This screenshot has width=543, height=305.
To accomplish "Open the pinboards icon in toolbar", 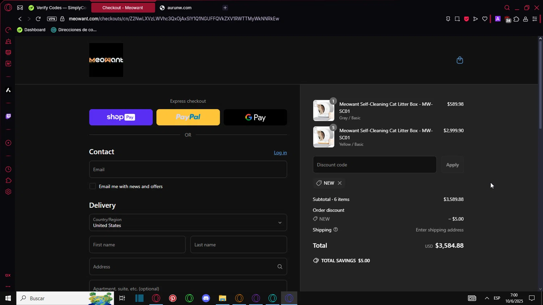I will click(x=448, y=19).
